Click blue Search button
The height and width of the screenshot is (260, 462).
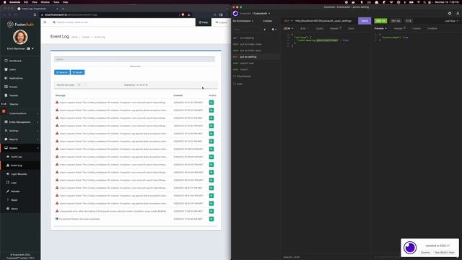tap(62, 72)
